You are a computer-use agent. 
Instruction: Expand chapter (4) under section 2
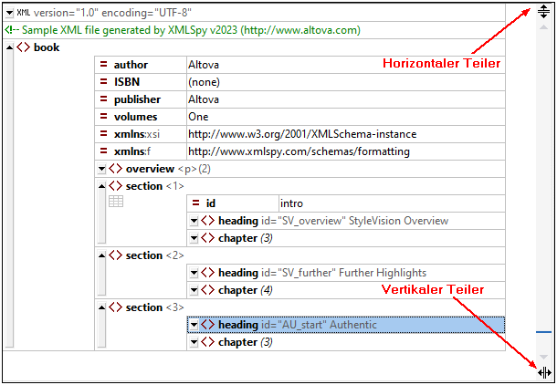coord(194,290)
